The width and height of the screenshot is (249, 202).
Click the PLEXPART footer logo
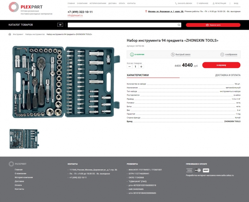tap(18, 164)
